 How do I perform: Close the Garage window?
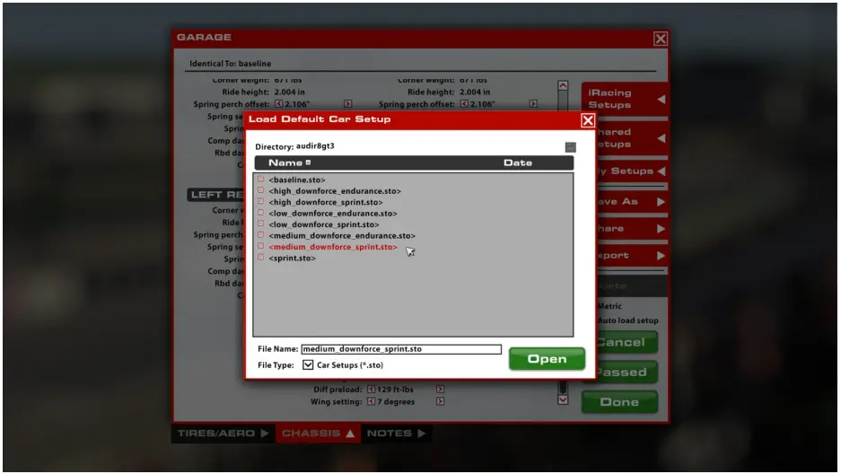pyautogui.click(x=661, y=39)
